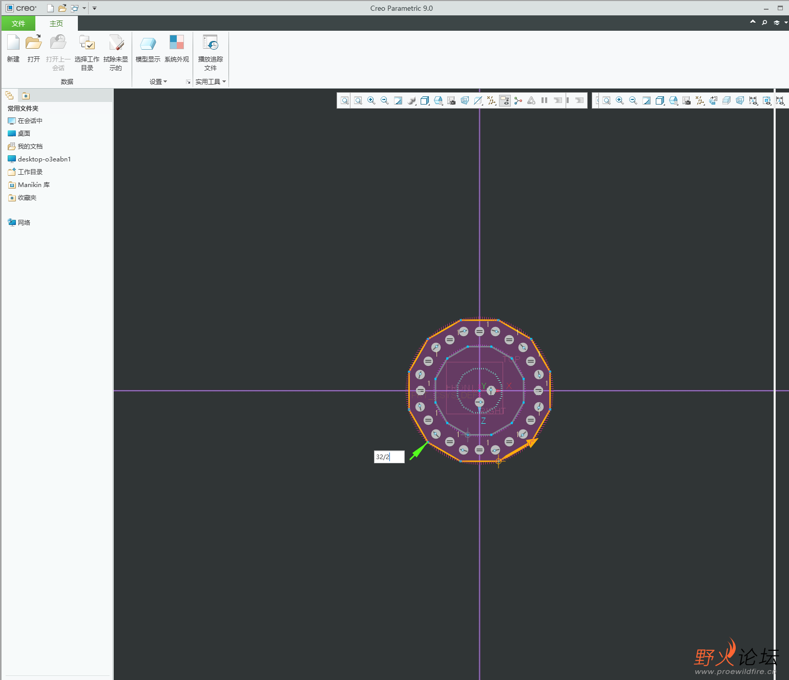Select 网络 (Network) entry
Viewport: 789px width, 680px height.
tap(19, 222)
